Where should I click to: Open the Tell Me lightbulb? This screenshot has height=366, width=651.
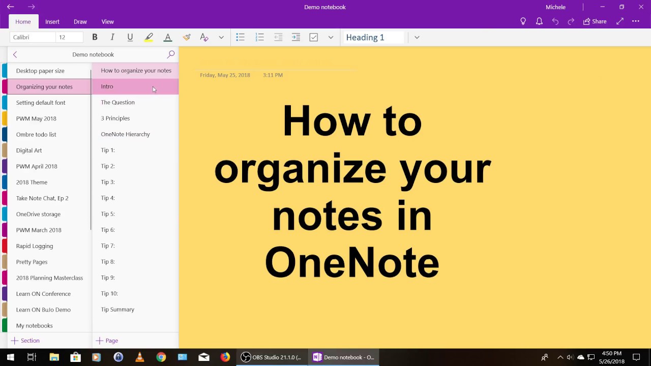click(523, 21)
